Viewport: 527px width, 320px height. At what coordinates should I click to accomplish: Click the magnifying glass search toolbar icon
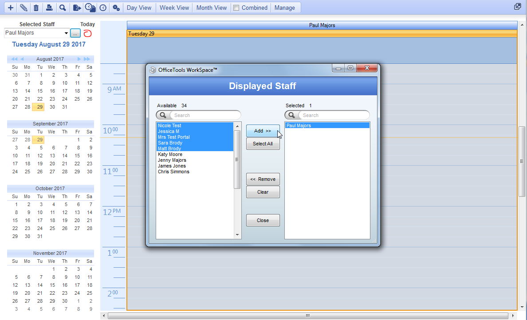coord(63,8)
